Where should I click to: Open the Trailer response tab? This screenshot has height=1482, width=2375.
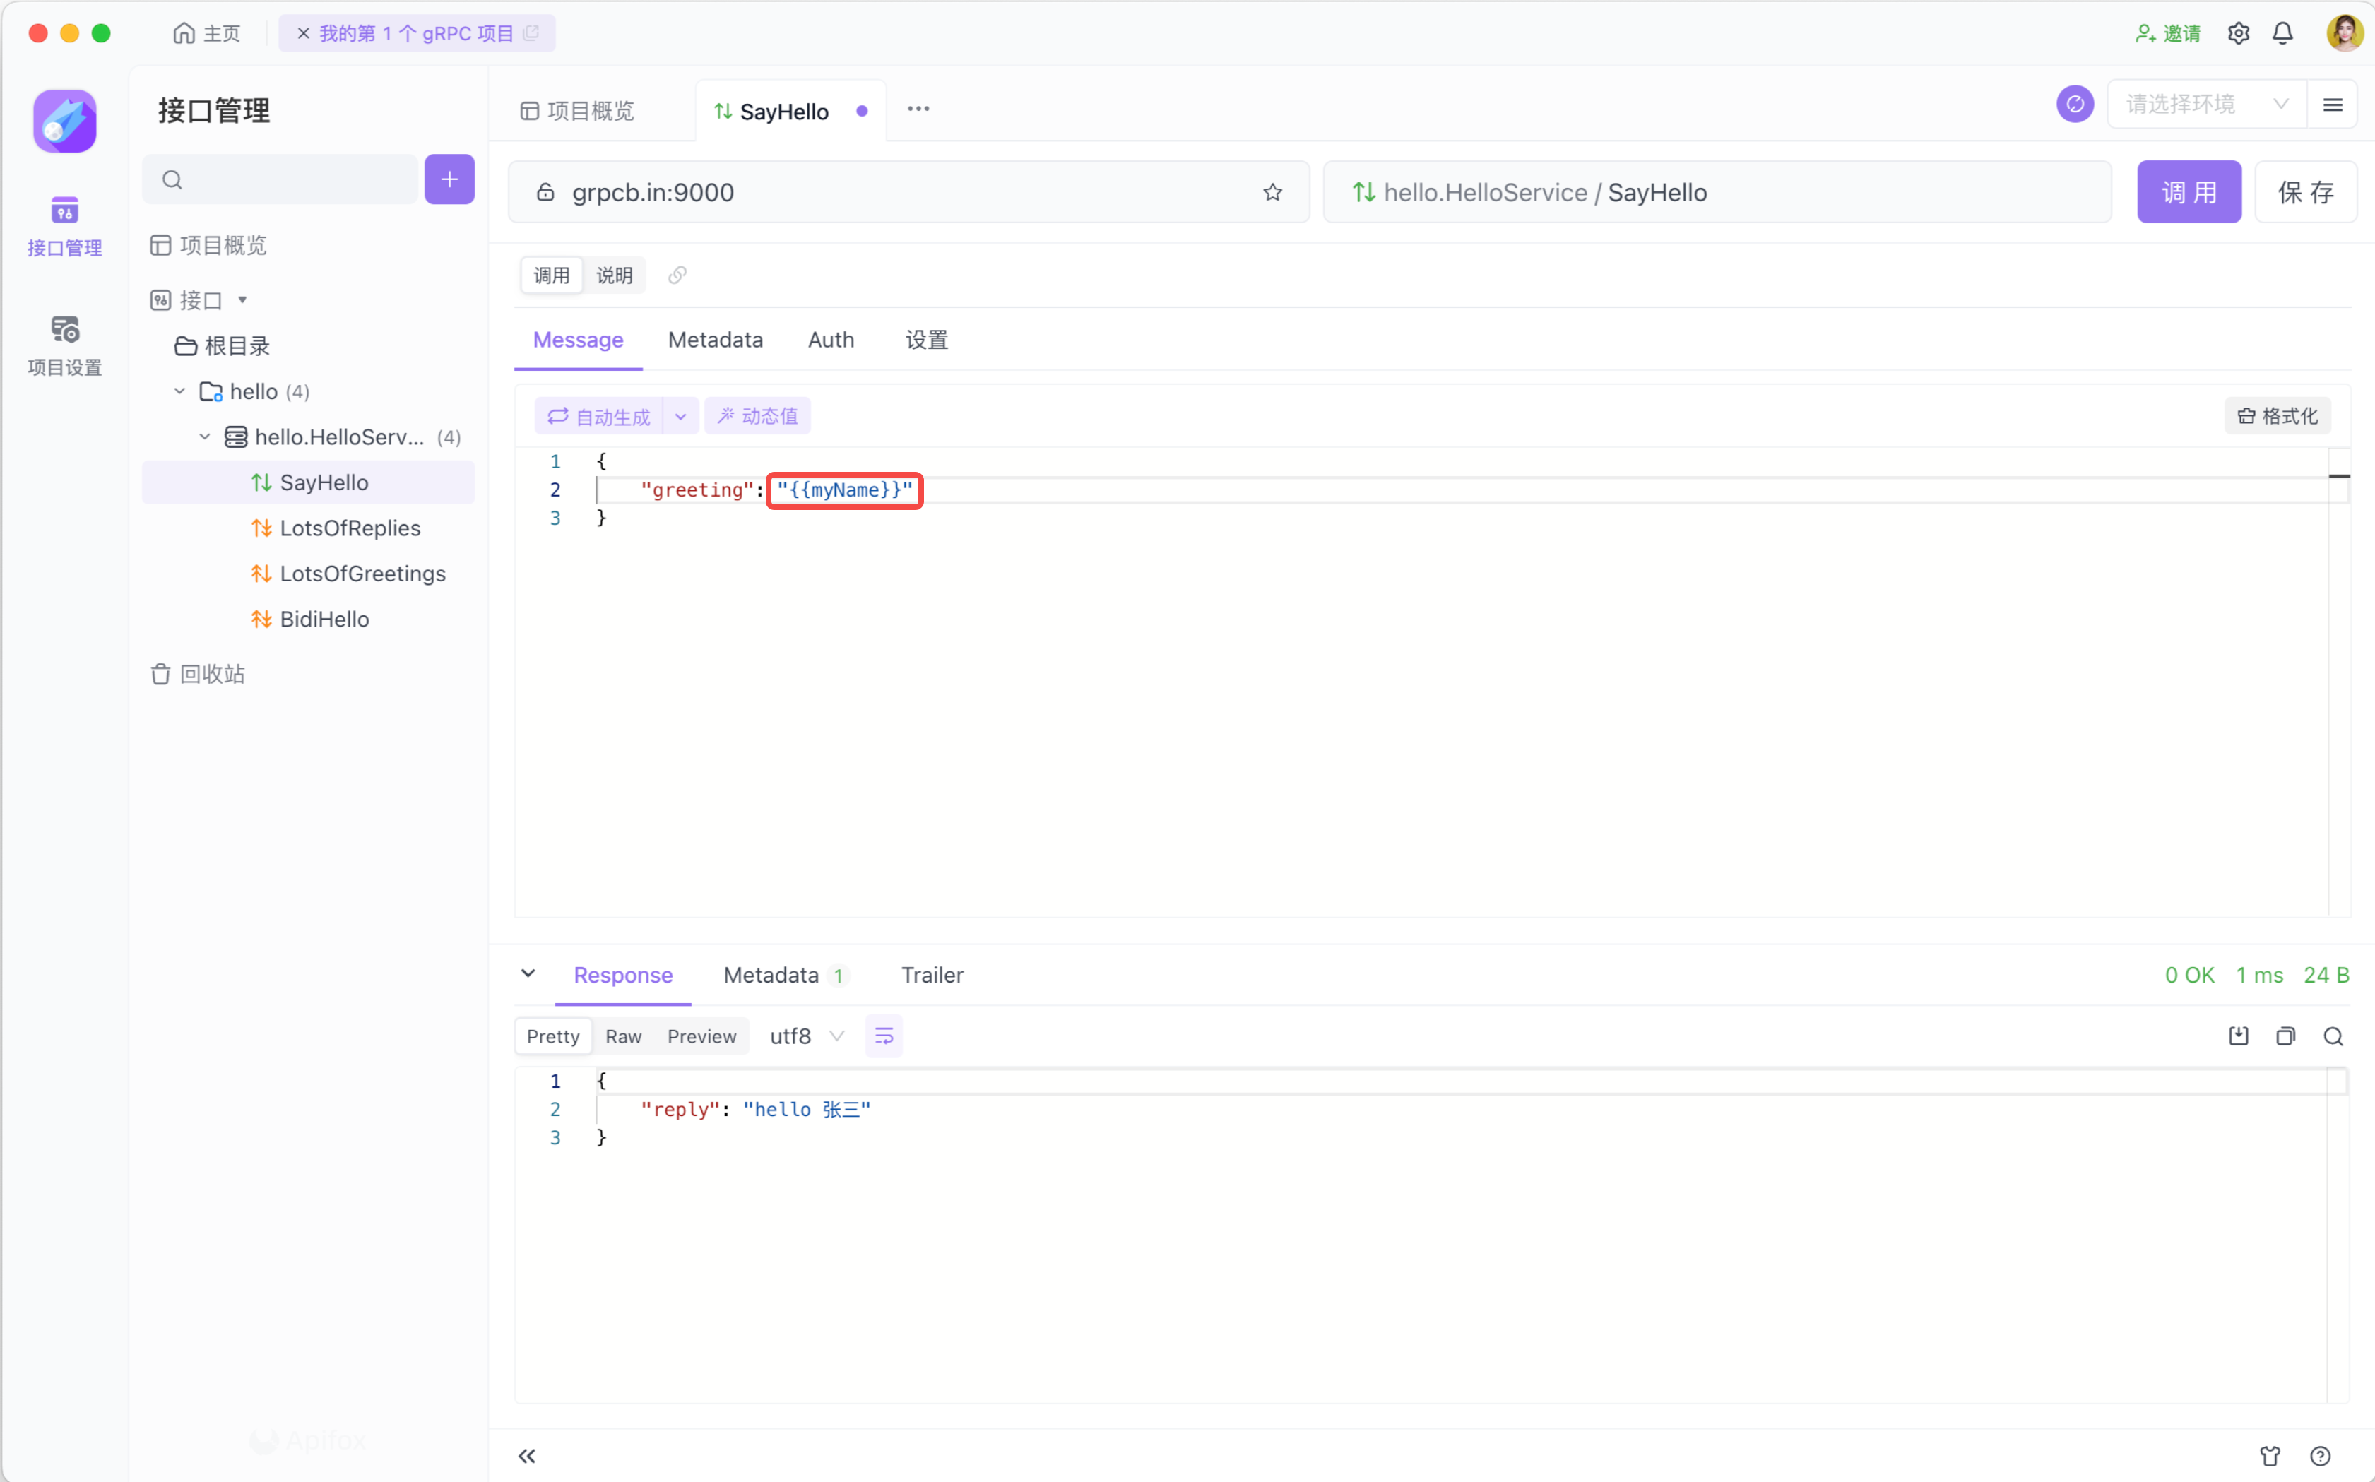[x=931, y=974]
